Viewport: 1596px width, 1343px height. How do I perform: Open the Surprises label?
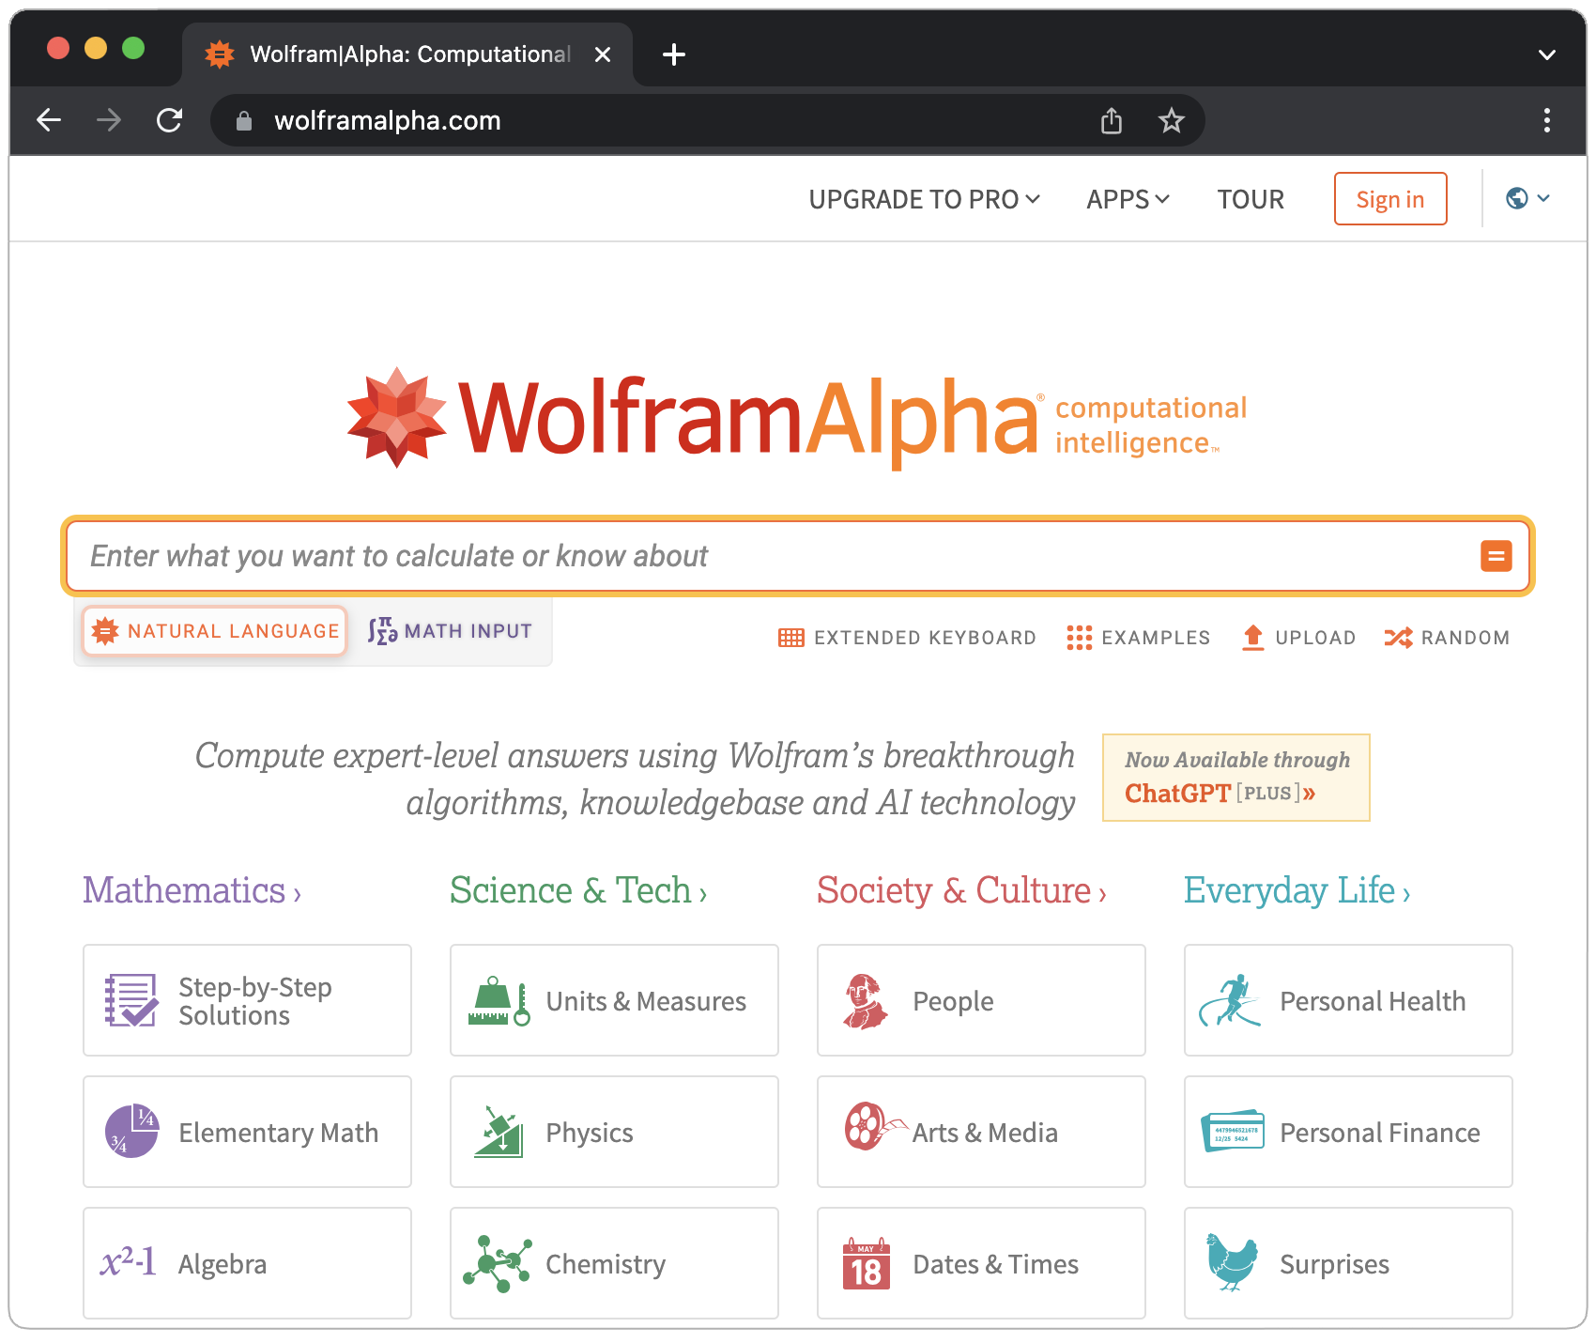1334,1264
